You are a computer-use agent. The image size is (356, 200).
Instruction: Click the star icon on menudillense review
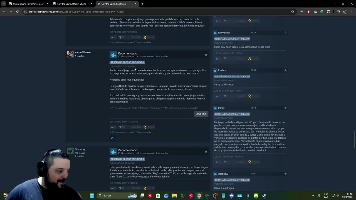206,55
